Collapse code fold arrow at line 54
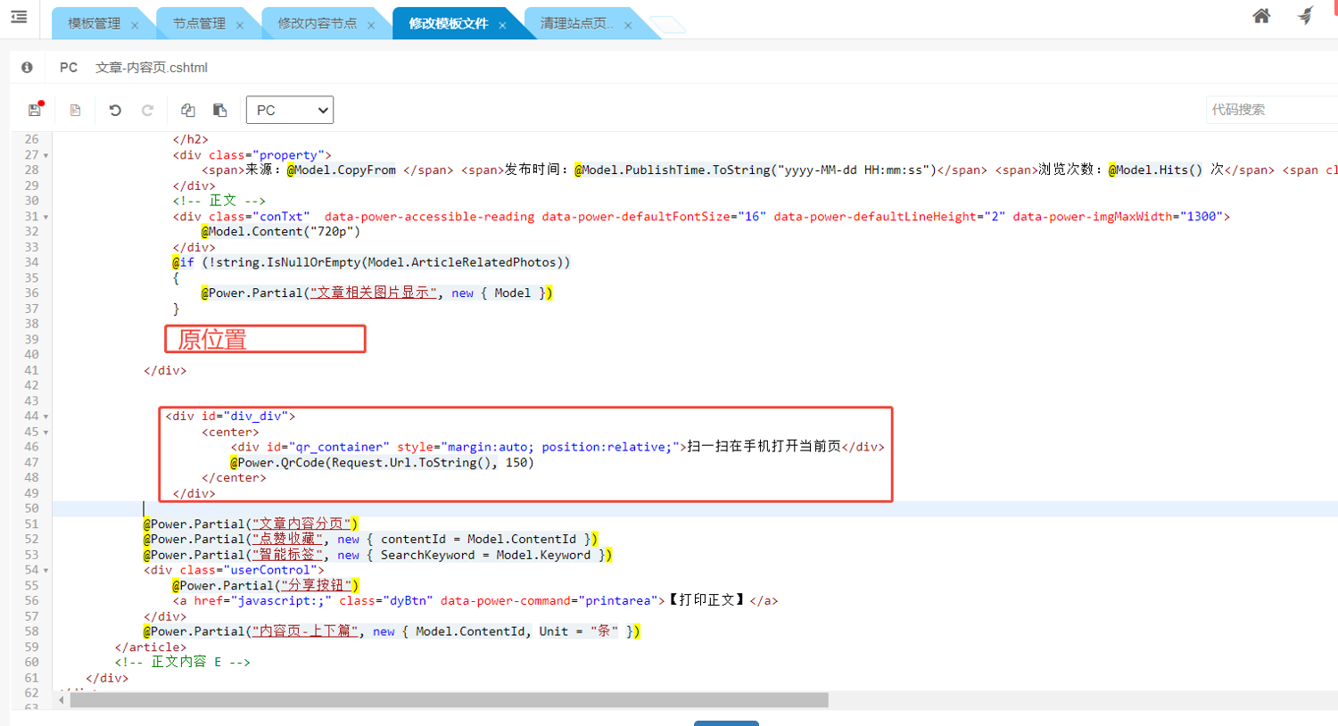1338x726 pixels. click(x=46, y=571)
